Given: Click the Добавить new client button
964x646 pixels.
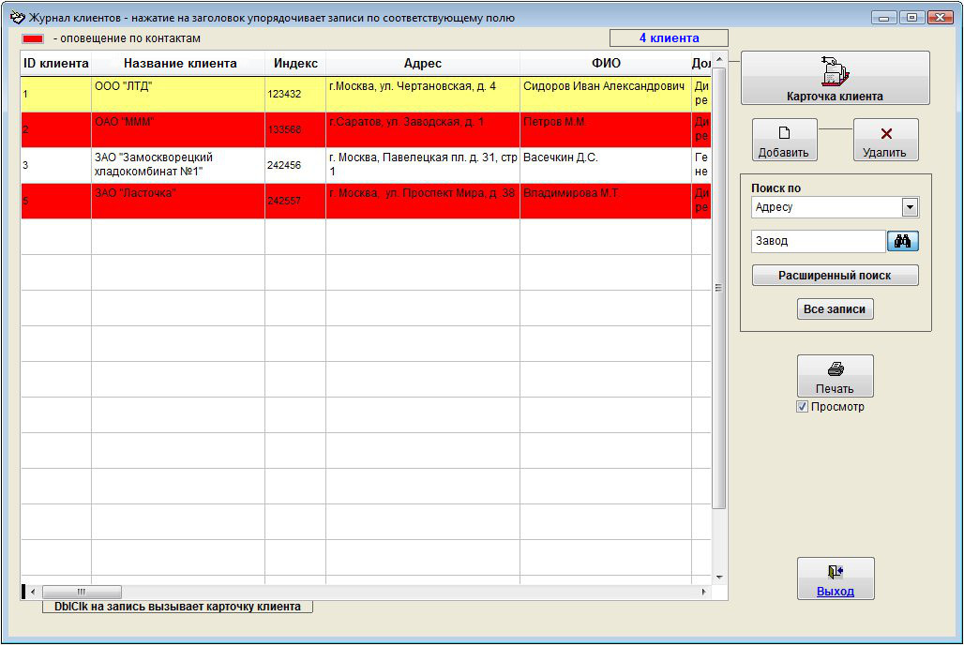Looking at the screenshot, I should click(x=784, y=141).
